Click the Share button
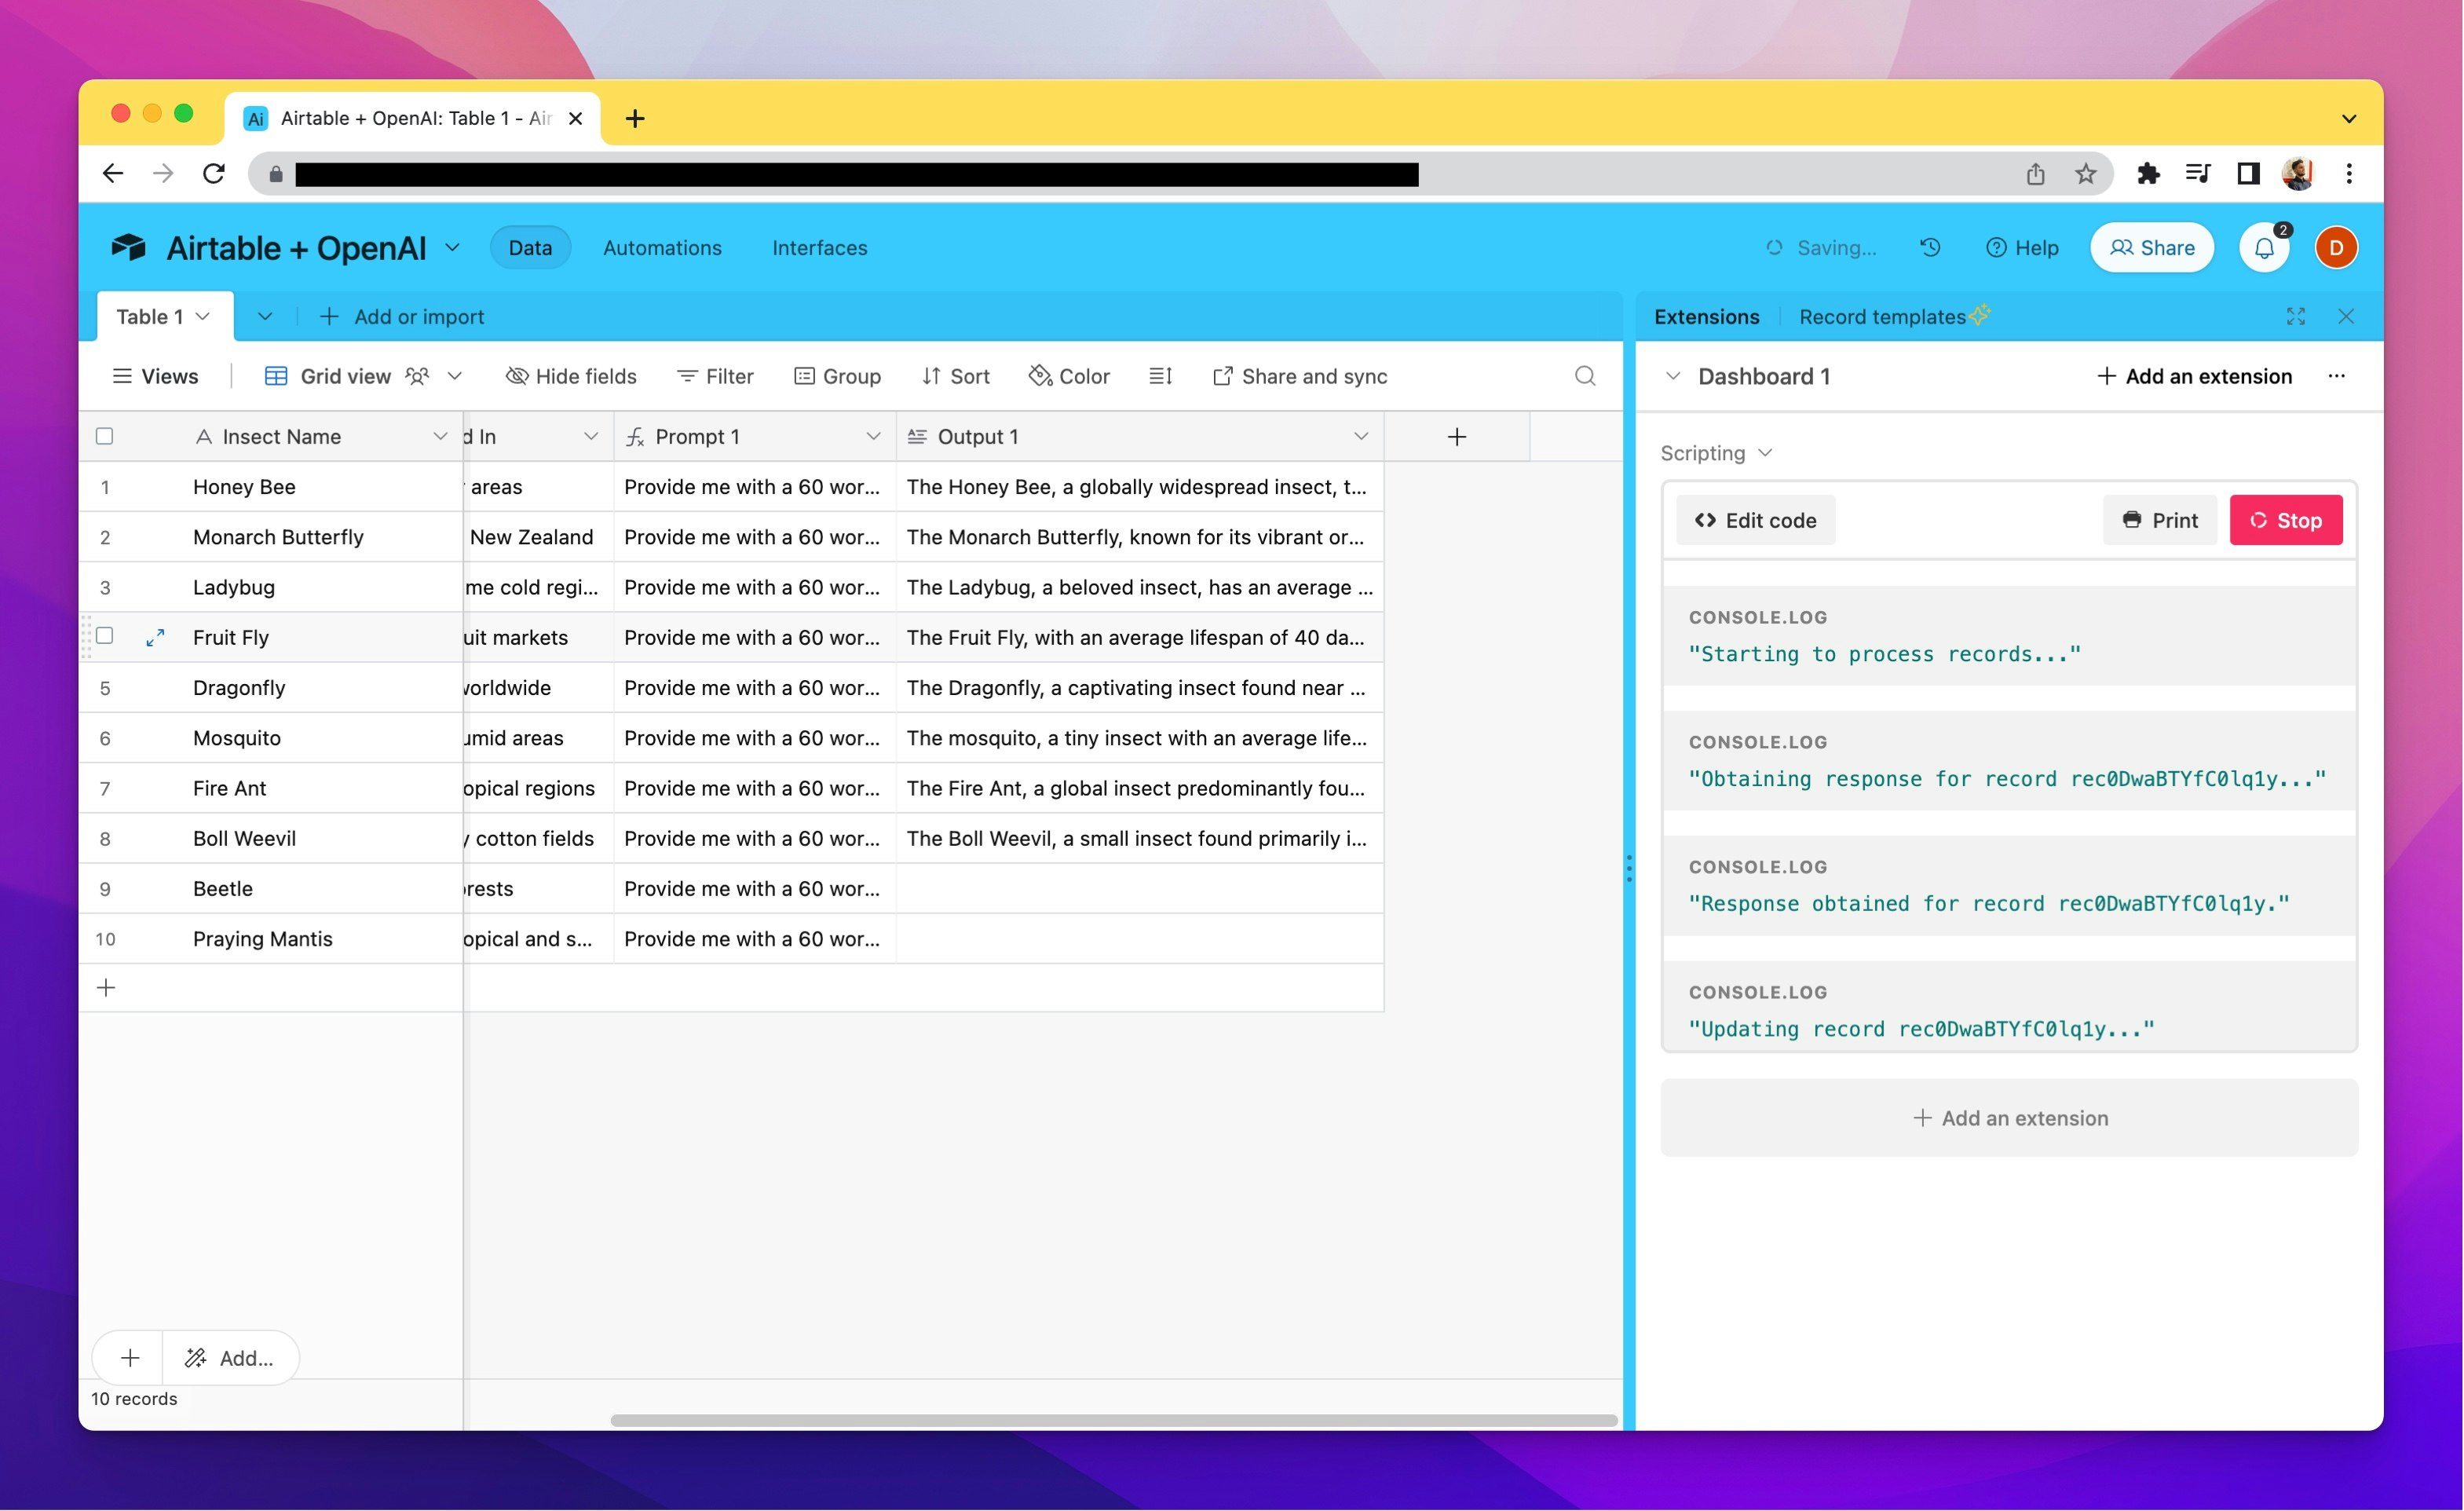This screenshot has width=2464, height=1511. click(x=2152, y=247)
